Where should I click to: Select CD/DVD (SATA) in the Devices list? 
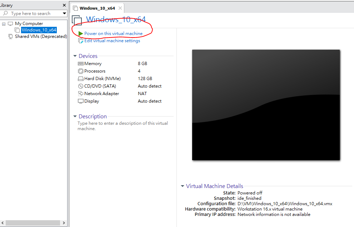tap(100, 86)
